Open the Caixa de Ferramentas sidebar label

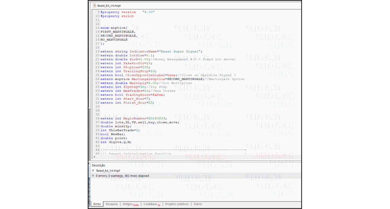(x=90, y=189)
